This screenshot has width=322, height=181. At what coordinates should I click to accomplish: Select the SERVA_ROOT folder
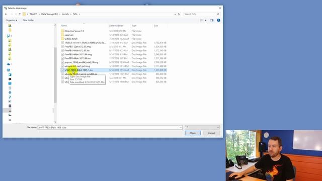coord(71,39)
